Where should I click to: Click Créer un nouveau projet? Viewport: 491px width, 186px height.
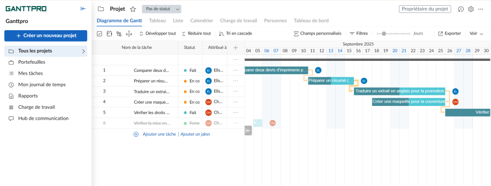pos(46,35)
